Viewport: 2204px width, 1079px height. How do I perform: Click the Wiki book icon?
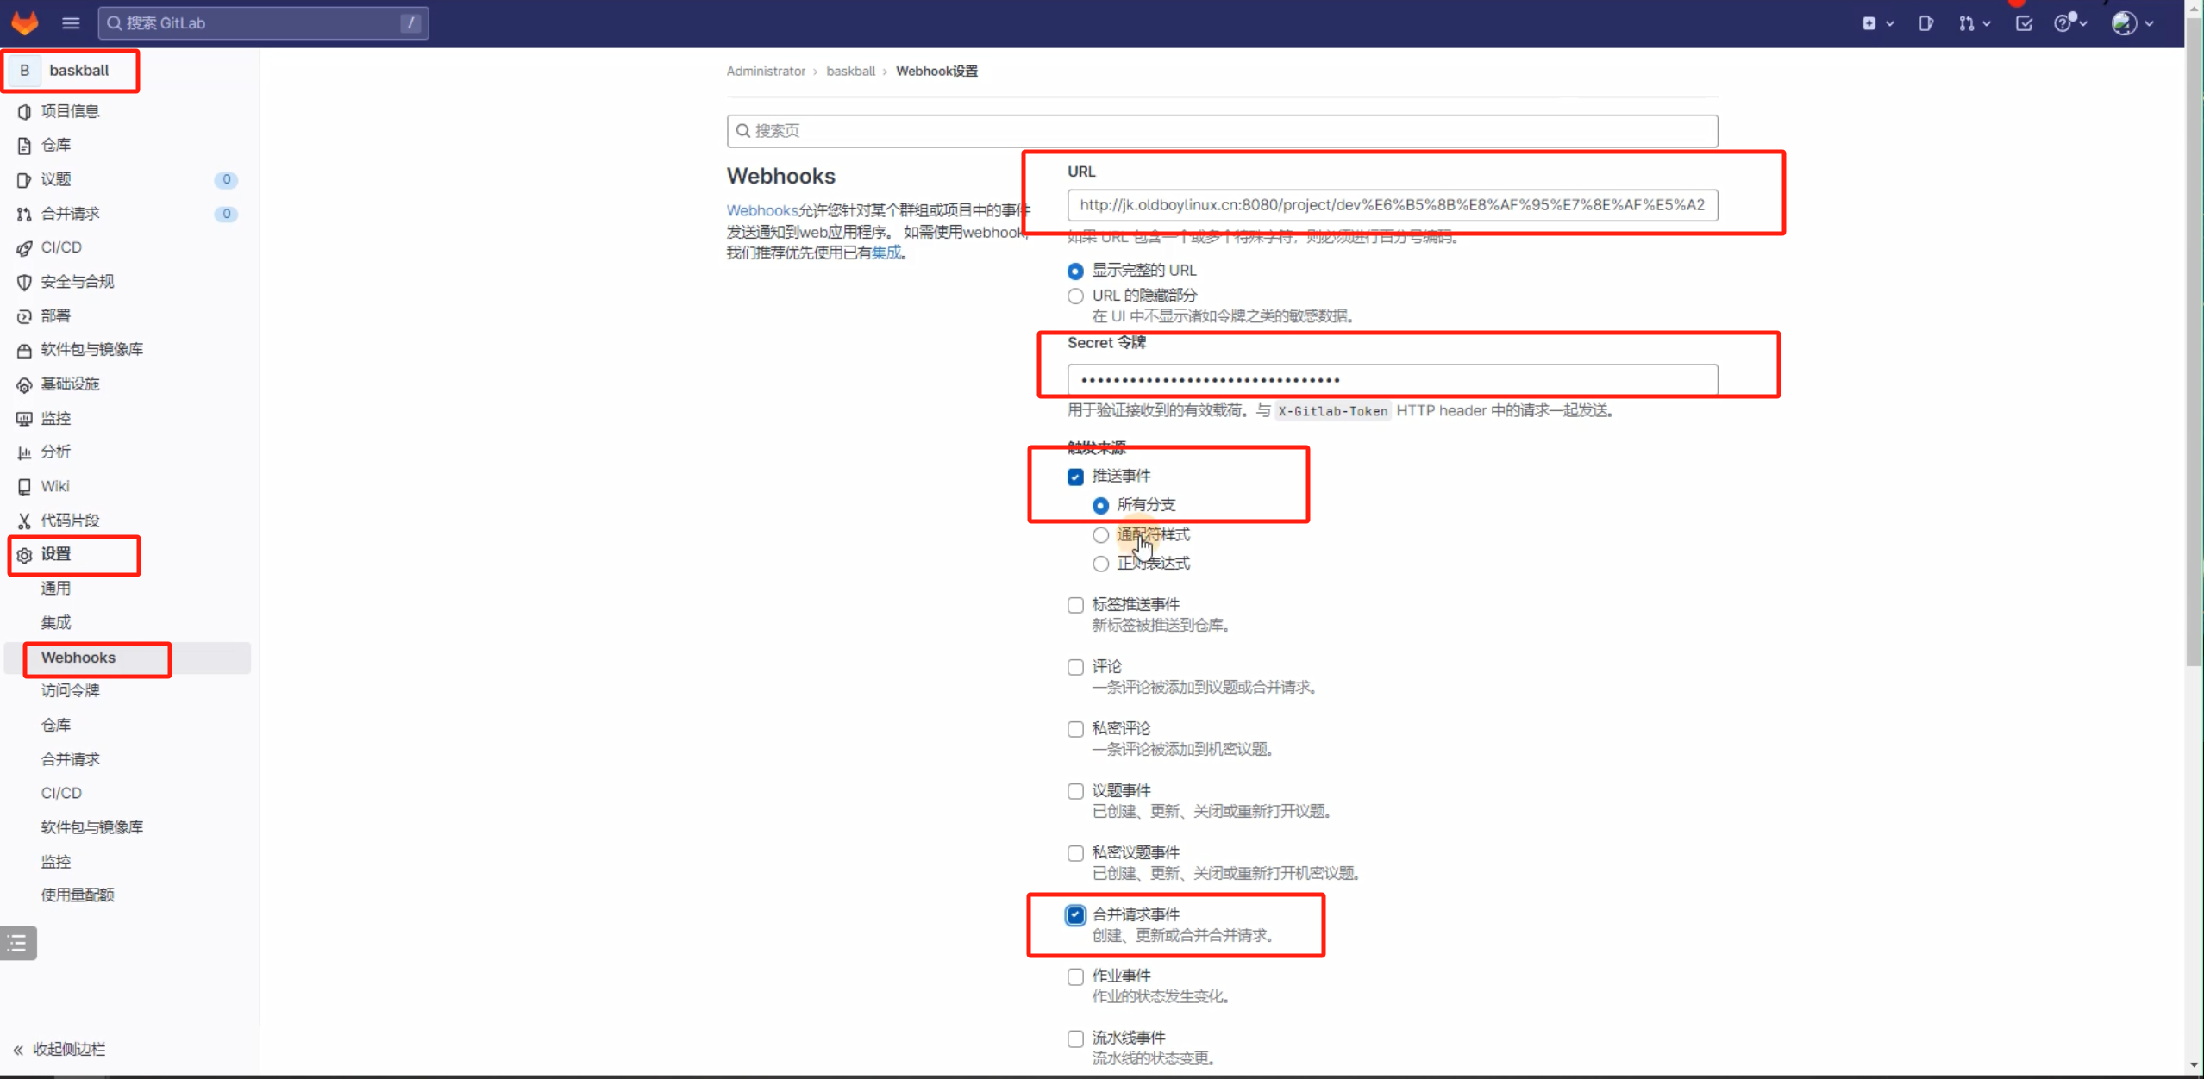24,487
